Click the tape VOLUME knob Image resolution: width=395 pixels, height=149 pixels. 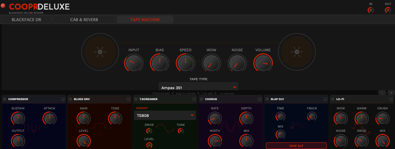pos(263,63)
